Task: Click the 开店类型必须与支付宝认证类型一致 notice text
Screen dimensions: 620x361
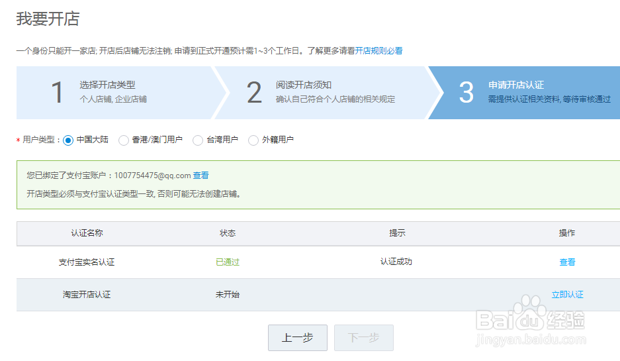Action: click(x=134, y=194)
